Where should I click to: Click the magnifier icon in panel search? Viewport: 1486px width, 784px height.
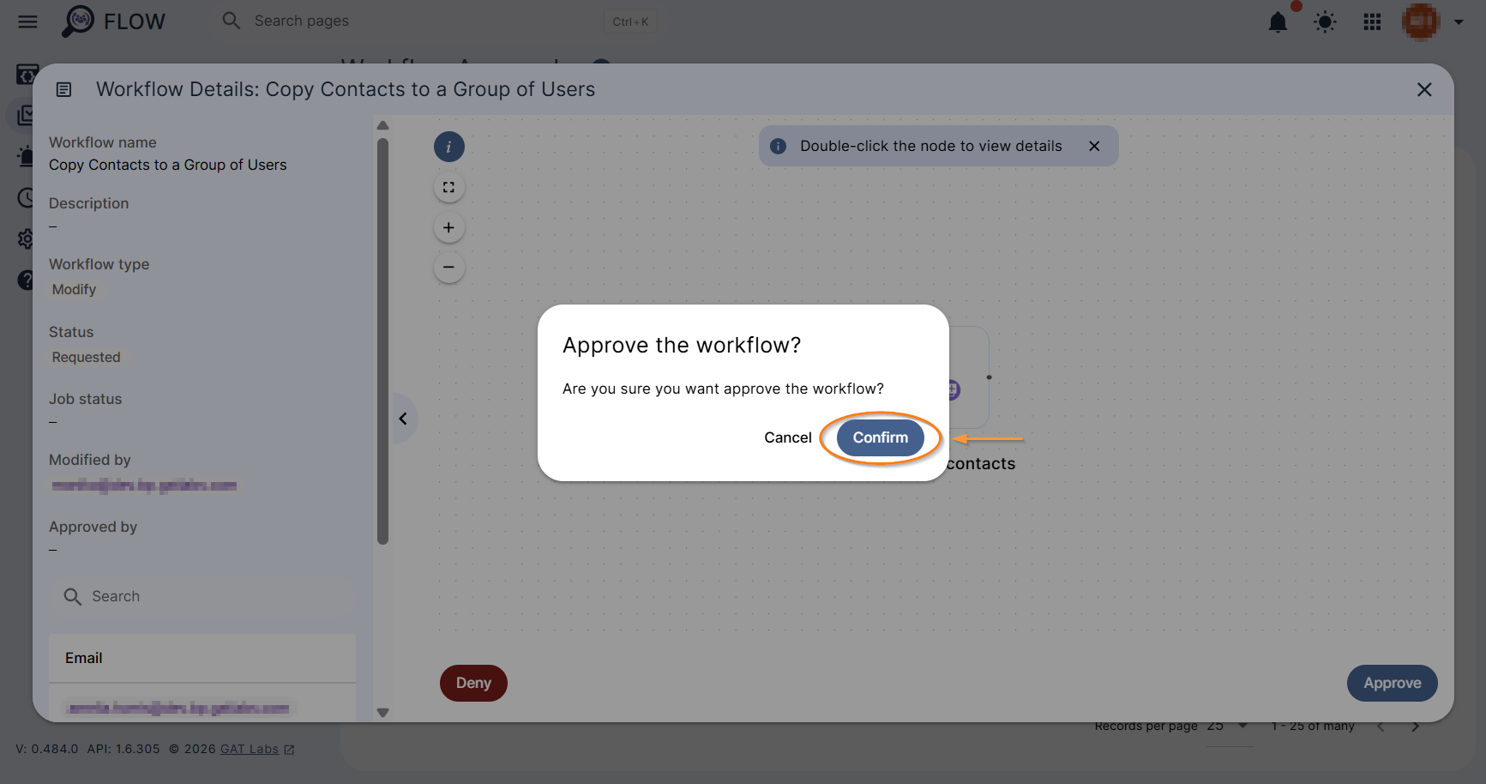(73, 596)
